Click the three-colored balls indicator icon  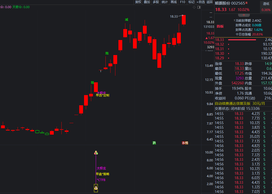point(96,153)
